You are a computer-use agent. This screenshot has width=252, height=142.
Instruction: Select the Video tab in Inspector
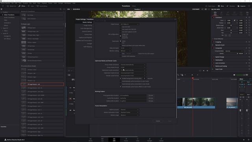pyautogui.click(x=215, y=13)
